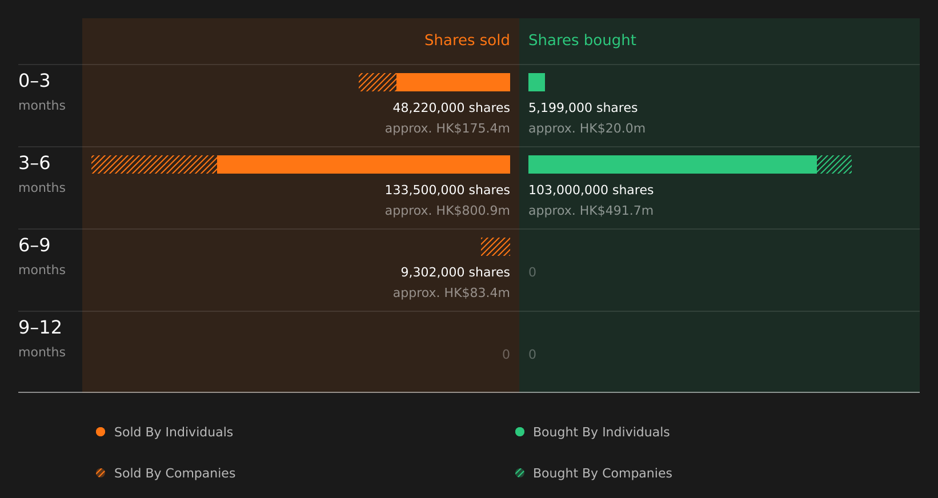Click the hatched green bought bar for 3–6 months
Viewport: 938px width, 498px height.
point(834,164)
